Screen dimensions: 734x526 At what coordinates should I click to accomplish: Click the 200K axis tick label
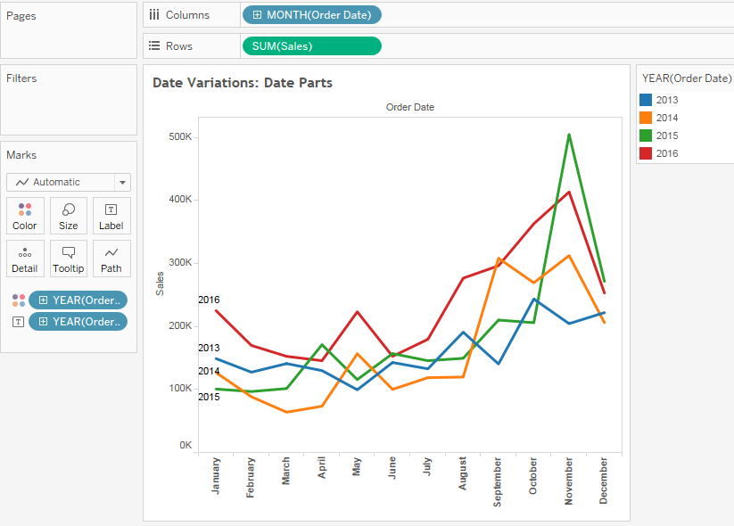coord(180,325)
